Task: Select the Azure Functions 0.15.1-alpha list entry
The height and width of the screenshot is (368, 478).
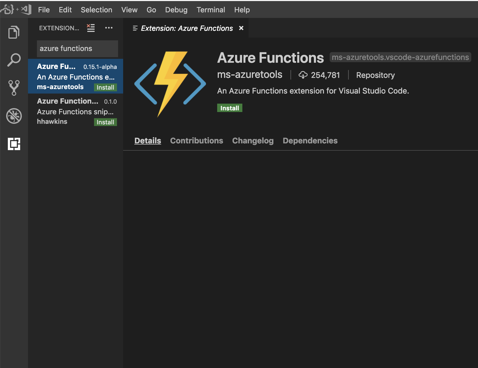Action: click(76, 76)
